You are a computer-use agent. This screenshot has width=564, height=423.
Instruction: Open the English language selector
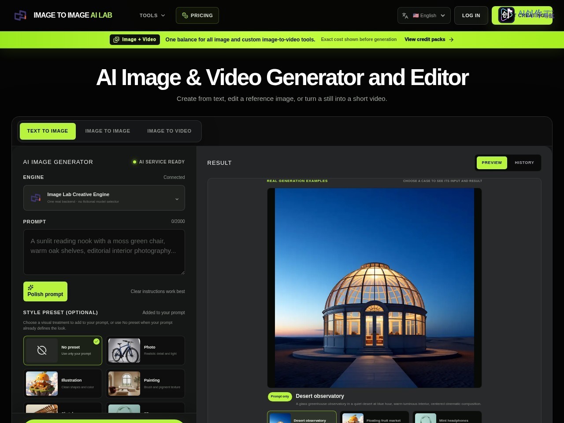point(424,15)
